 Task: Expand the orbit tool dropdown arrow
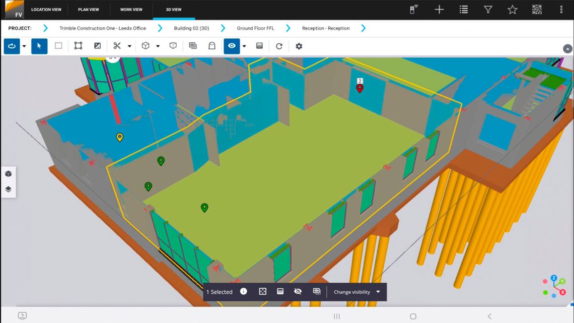[24, 46]
